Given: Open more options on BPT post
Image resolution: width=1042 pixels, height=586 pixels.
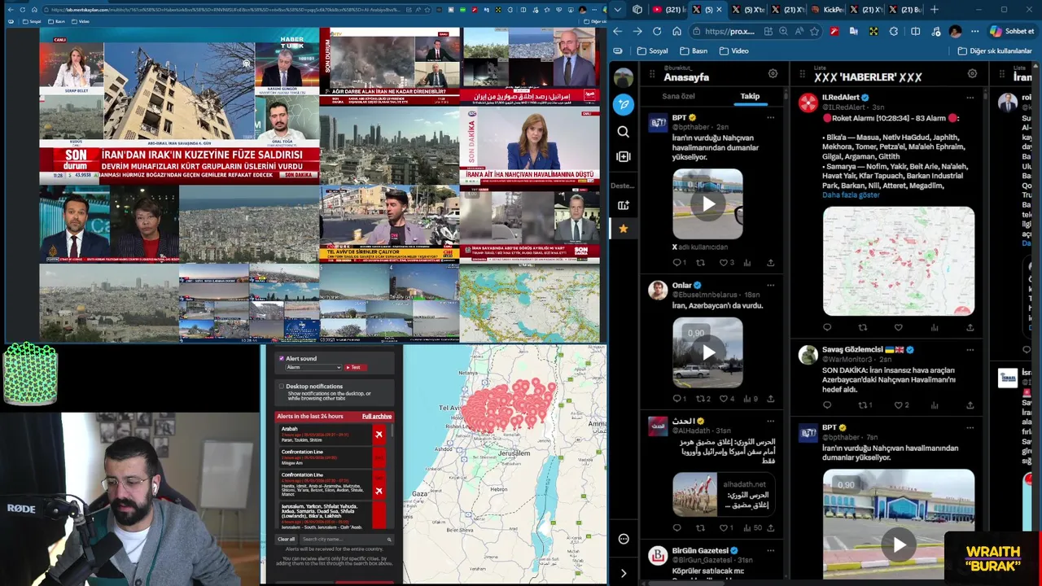Looking at the screenshot, I should pos(770,117).
